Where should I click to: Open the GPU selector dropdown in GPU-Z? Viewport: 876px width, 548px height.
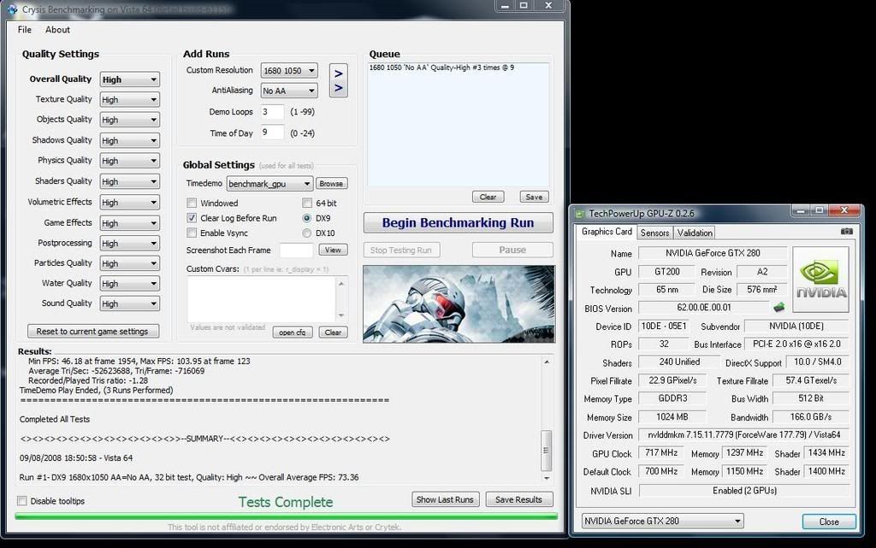661,521
